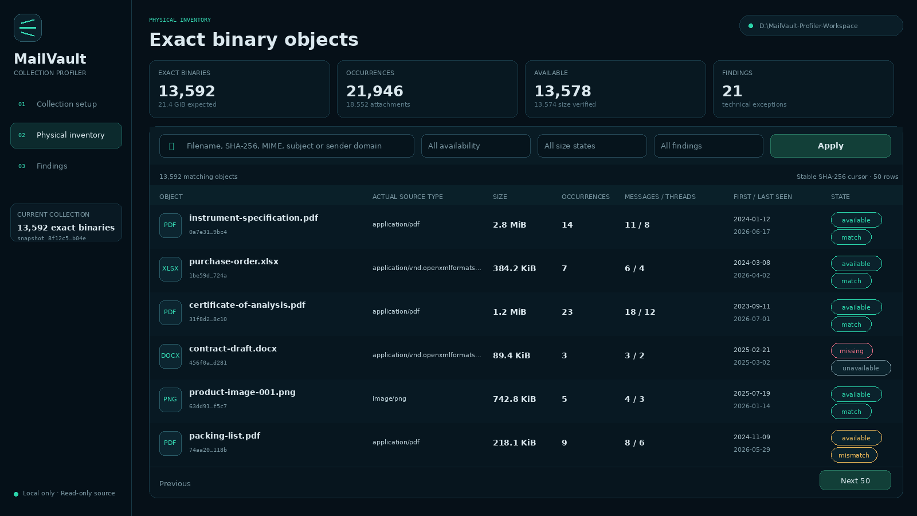Click the DOCX icon for contract-draft.docx
The image size is (917, 516).
170,356
